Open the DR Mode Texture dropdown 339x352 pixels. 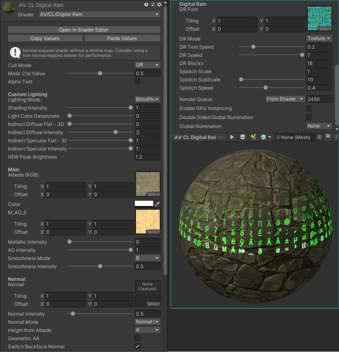tap(319, 38)
